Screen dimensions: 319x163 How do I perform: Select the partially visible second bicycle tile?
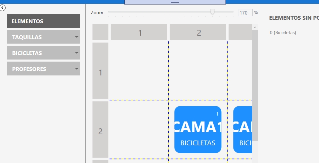click(242, 129)
